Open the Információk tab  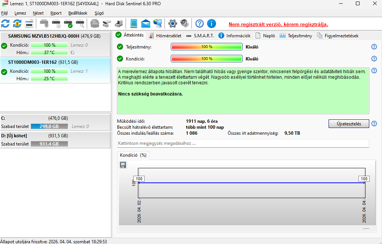234,36
